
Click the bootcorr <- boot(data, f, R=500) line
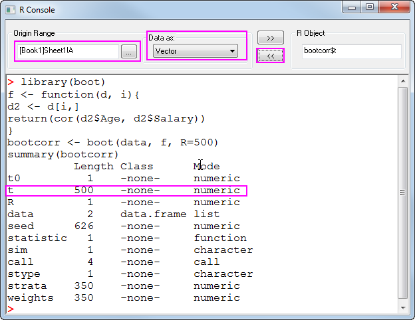click(113, 142)
